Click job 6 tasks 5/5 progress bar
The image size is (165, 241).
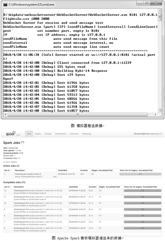click(x=143, y=228)
